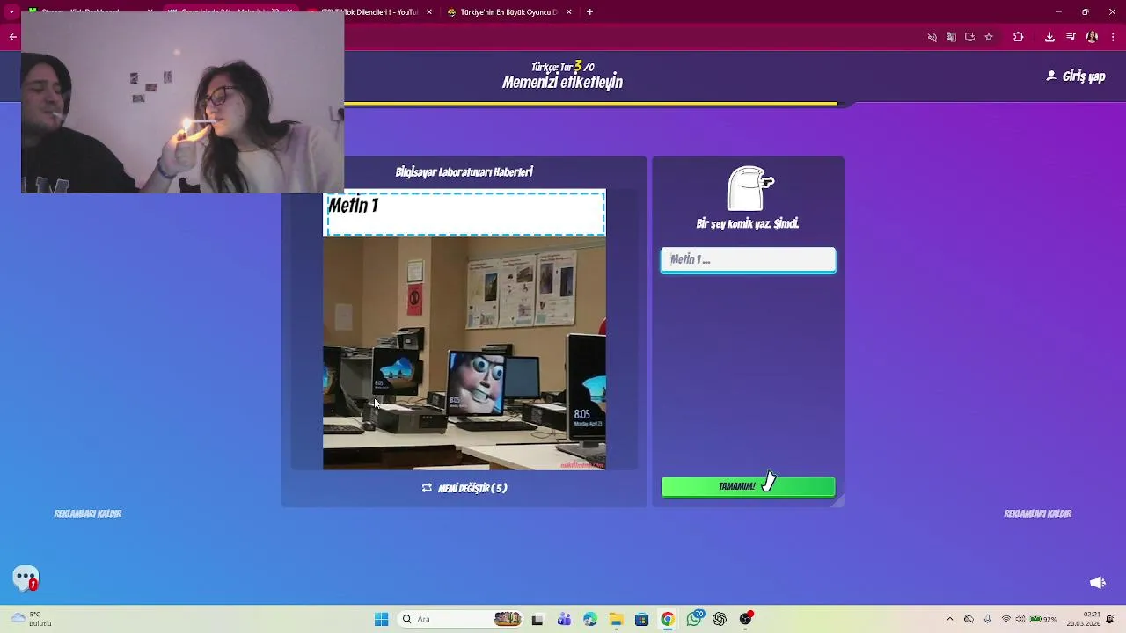This screenshot has width=1126, height=633.
Task: Open the Windows Start menu
Action: [x=381, y=619]
